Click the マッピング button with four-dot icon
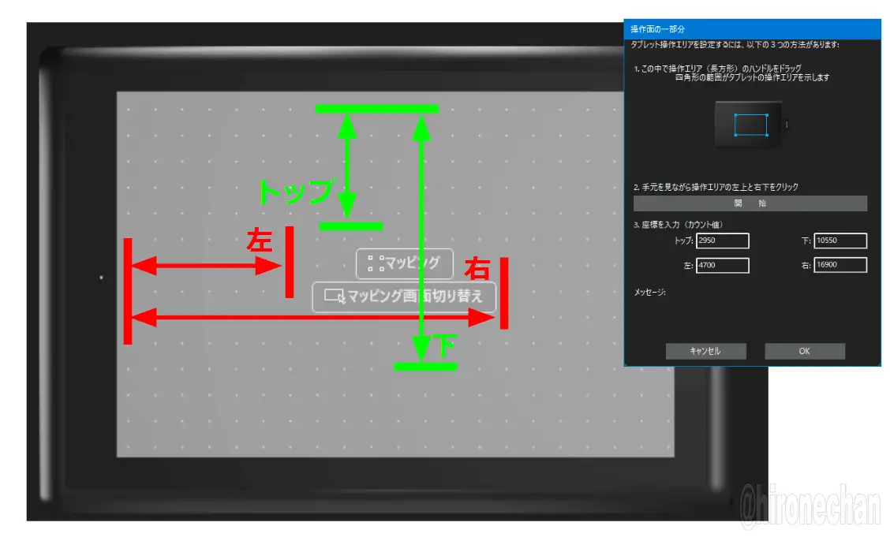 point(404,264)
